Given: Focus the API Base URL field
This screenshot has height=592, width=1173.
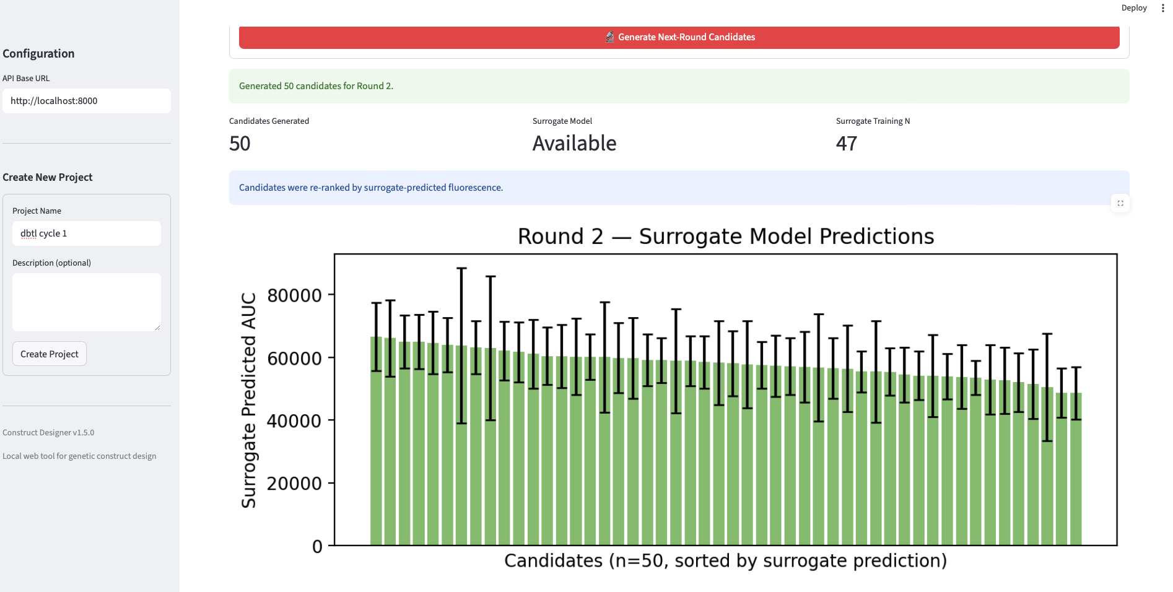Looking at the screenshot, I should 87,101.
